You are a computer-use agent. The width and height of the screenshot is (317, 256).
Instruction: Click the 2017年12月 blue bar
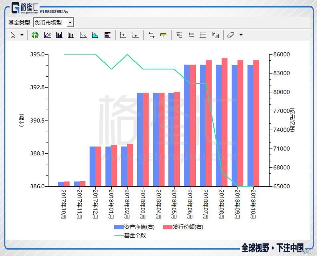93,166
